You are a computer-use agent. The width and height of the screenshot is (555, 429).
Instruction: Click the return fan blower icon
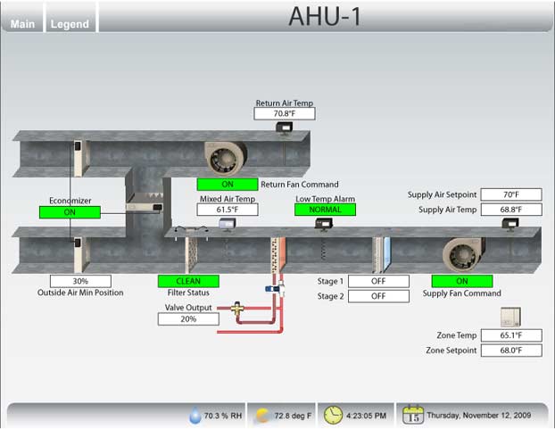226,159
